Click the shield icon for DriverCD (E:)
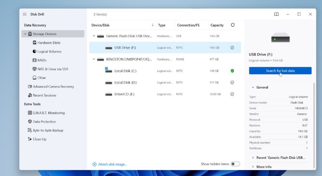Image resolution: width=322 pixels, height=176 pixels. pyautogui.click(x=232, y=94)
